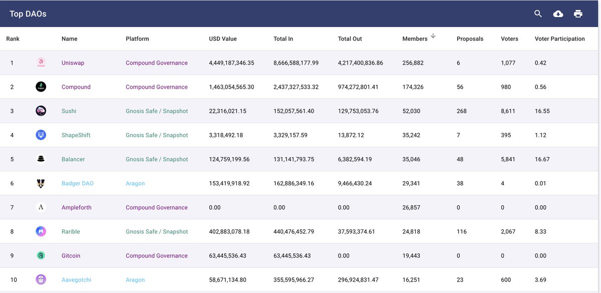Open the Rarible DAO link
Viewport: 601px width, 293px height.
pos(71,231)
